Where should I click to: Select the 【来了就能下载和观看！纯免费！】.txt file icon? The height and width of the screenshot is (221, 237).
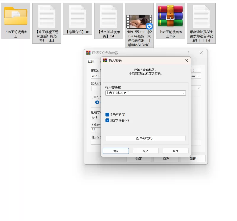coord(47,16)
